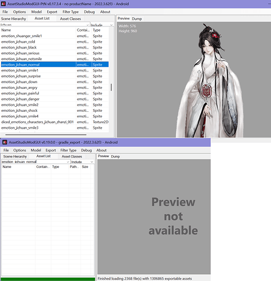
Task: Open the Include filter dropdown in the top window
Action: (102, 25)
